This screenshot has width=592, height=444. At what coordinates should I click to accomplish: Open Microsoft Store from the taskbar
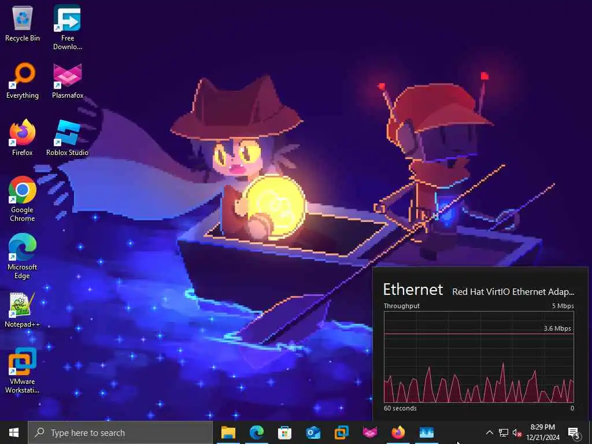click(284, 432)
